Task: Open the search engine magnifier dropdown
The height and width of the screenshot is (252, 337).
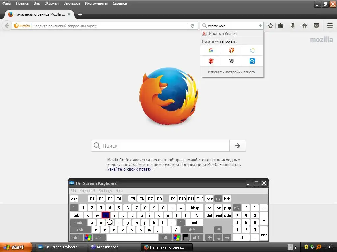Action: (204, 26)
